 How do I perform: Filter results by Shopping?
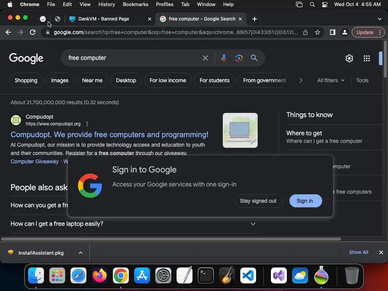click(26, 80)
